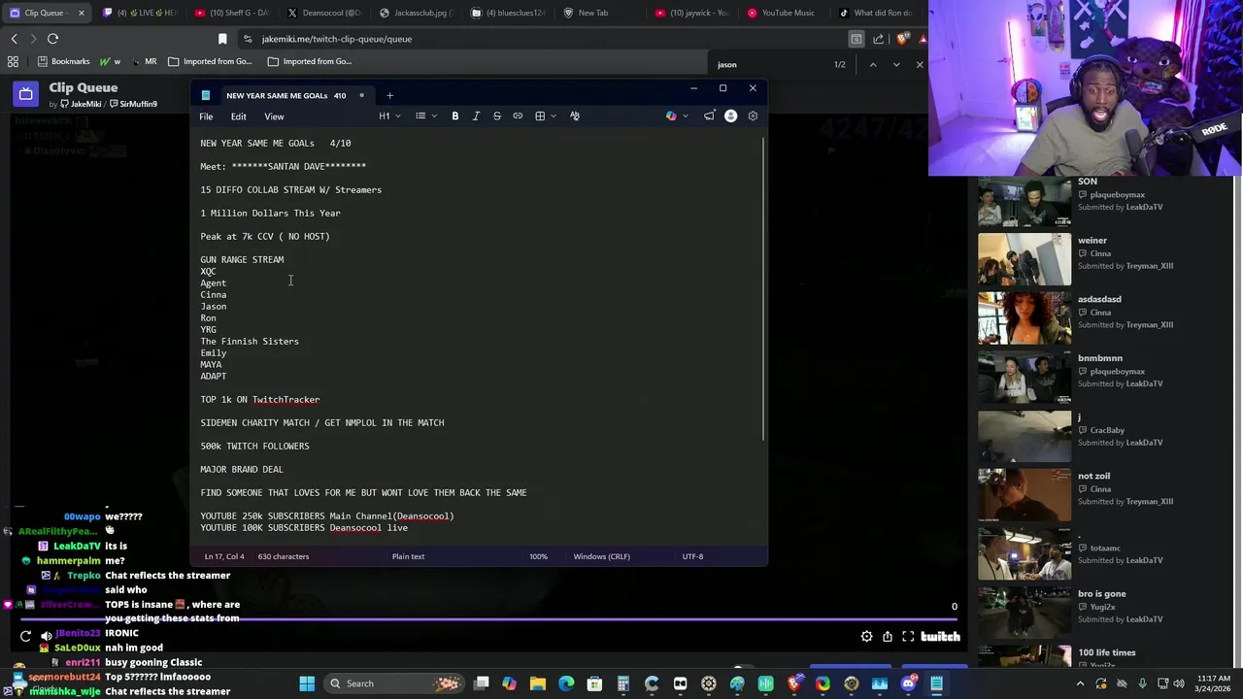1243x699 pixels.
Task: Select the New Tab browser tab
Action: (593, 13)
